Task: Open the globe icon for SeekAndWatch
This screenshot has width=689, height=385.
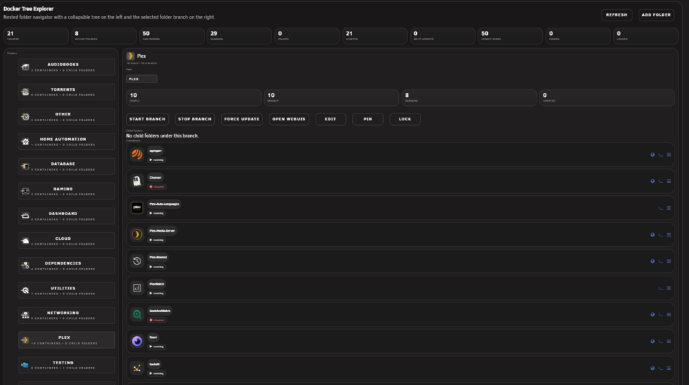Action: point(652,314)
